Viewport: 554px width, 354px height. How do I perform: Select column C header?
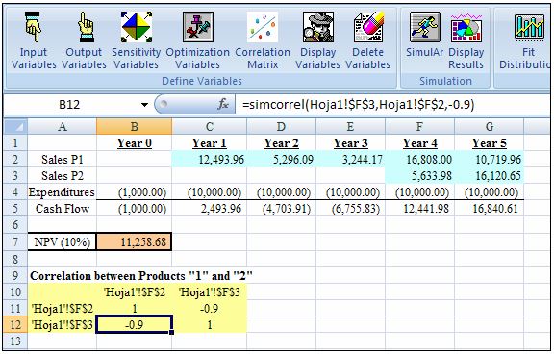click(x=209, y=126)
